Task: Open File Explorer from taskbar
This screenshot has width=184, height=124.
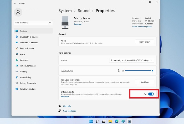Action: (x=110, y=121)
